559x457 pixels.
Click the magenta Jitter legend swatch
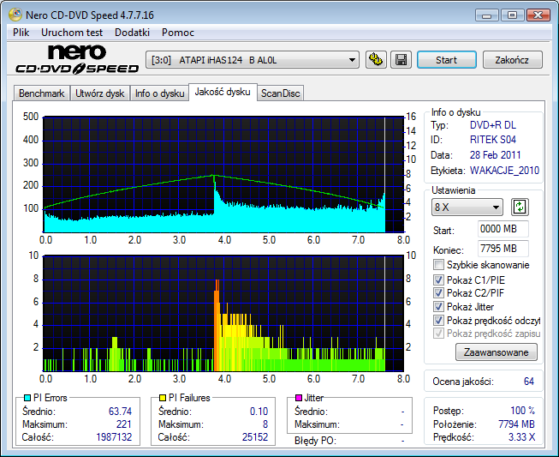tap(299, 398)
